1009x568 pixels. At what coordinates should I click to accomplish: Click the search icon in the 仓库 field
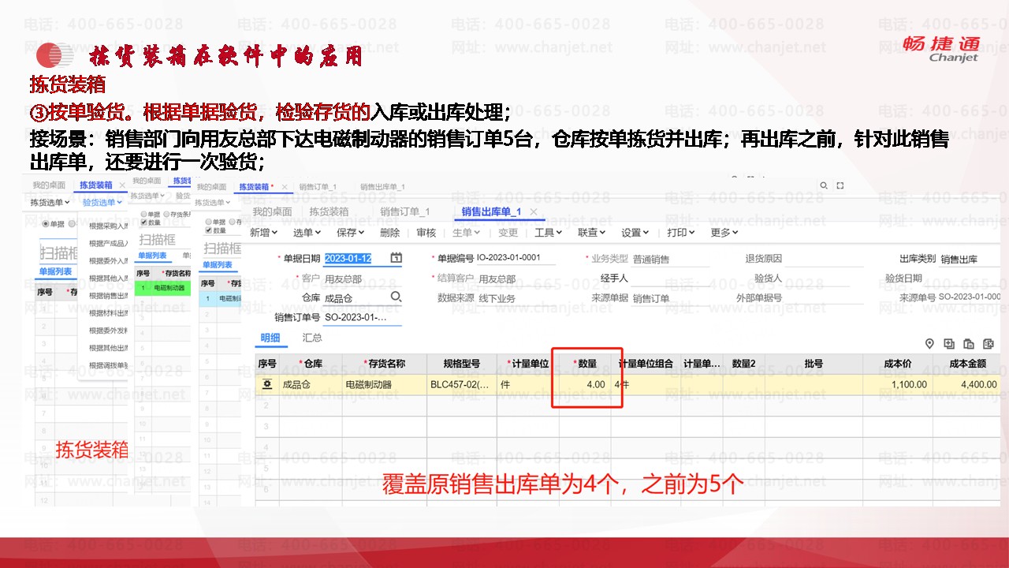[x=396, y=297]
